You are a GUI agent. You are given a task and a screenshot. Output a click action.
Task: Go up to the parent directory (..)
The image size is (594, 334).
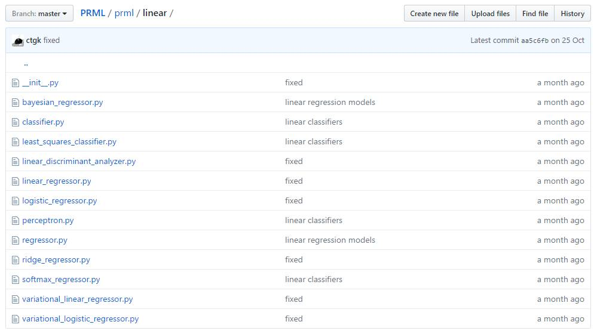coord(26,63)
